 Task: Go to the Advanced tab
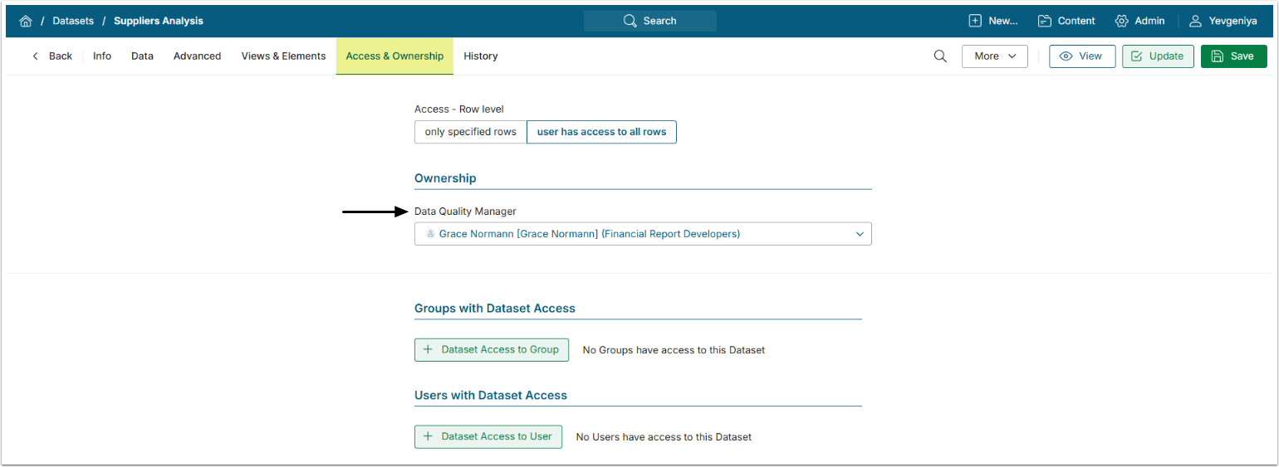point(197,56)
